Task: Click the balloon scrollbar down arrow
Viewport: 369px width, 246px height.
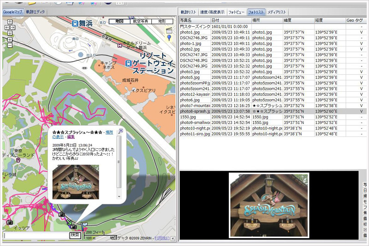Action: (x=119, y=196)
